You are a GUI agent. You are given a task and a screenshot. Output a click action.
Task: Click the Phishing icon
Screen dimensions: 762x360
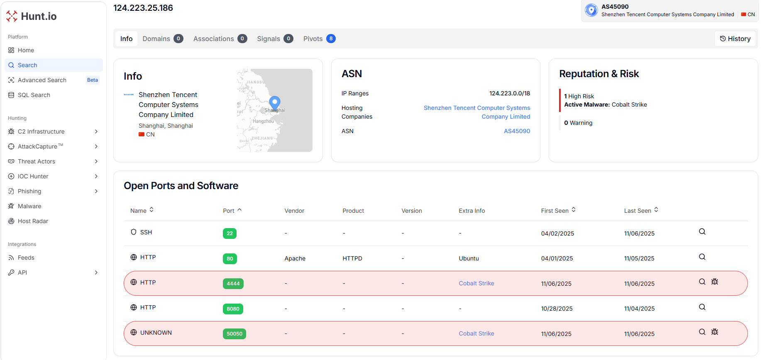pyautogui.click(x=11, y=191)
